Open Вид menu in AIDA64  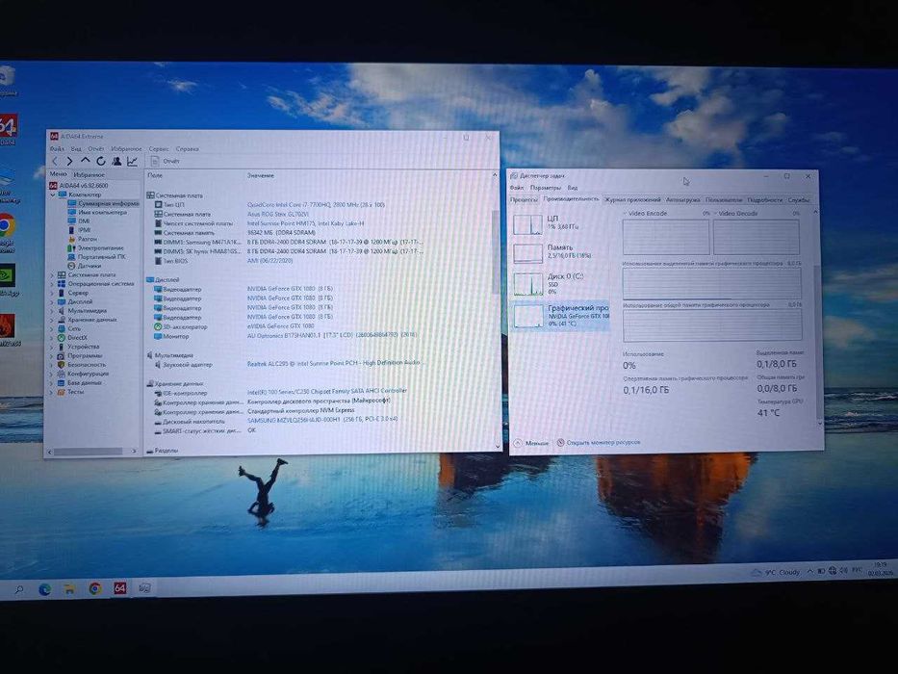[x=76, y=149]
